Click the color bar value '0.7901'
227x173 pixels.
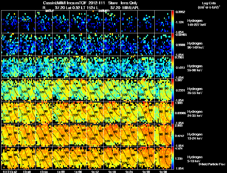click(x=179, y=57)
